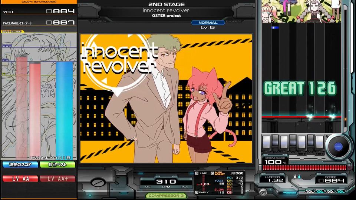The image size is (356, 200).
Task: Click the 'PR: 2' judge row
Action: [235, 190]
